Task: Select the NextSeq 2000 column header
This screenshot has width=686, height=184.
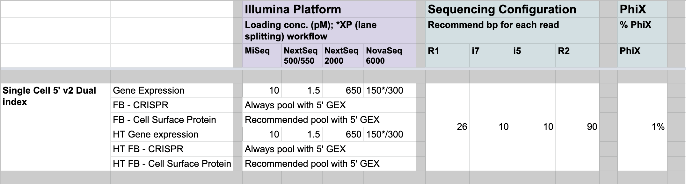Action: tap(343, 55)
